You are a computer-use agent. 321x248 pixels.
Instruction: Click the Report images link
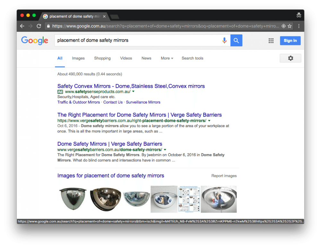coord(224,176)
